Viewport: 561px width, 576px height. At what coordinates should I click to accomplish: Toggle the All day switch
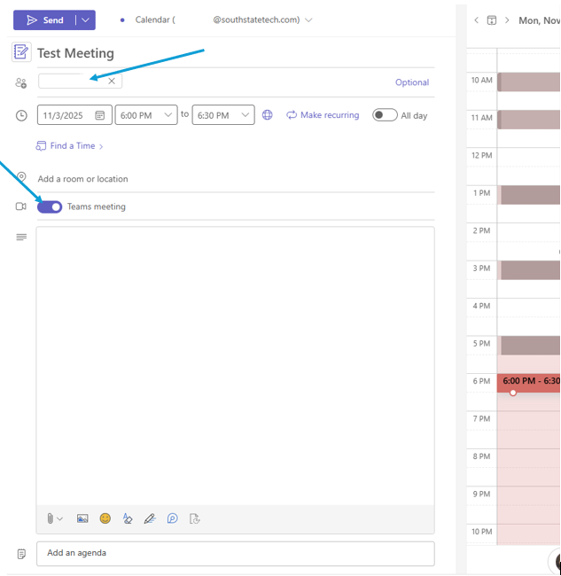click(x=385, y=115)
